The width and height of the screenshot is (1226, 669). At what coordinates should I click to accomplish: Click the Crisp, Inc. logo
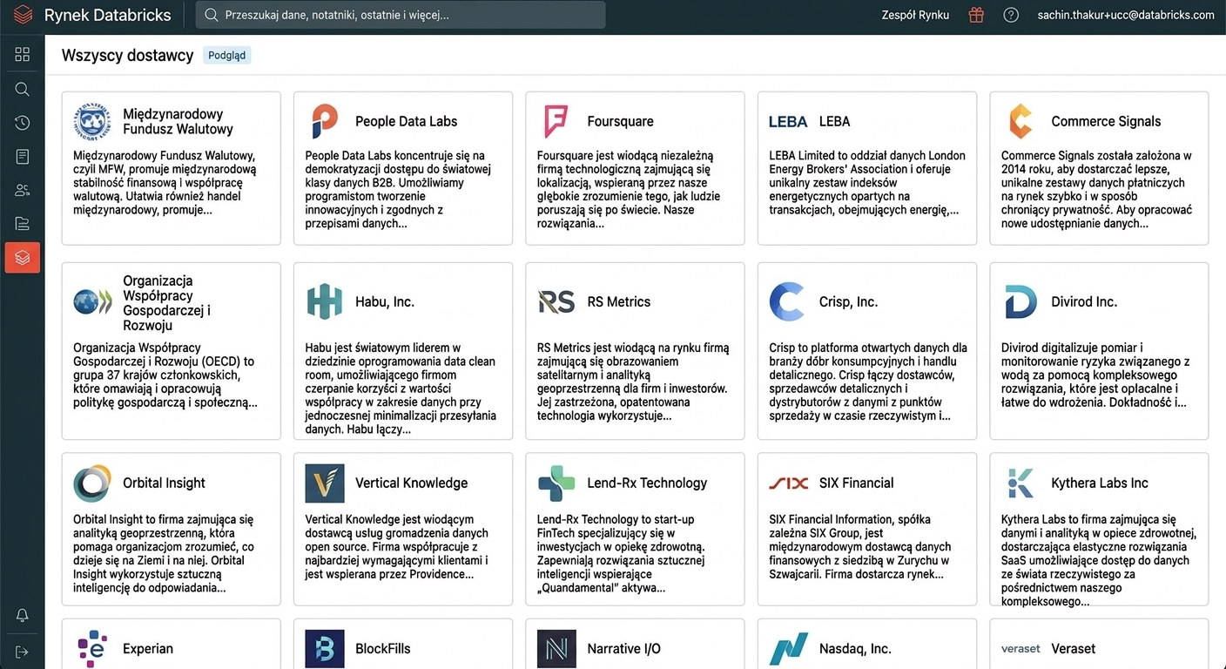pos(787,301)
